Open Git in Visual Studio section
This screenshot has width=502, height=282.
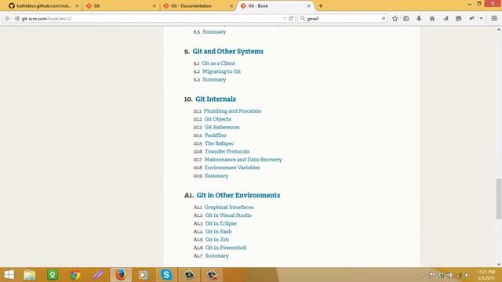click(x=228, y=215)
